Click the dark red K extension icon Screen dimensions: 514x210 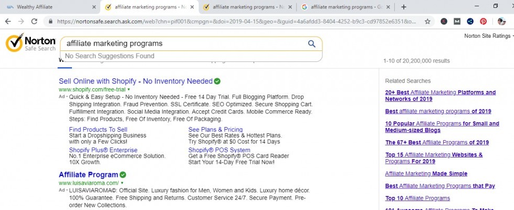[x=444, y=22]
